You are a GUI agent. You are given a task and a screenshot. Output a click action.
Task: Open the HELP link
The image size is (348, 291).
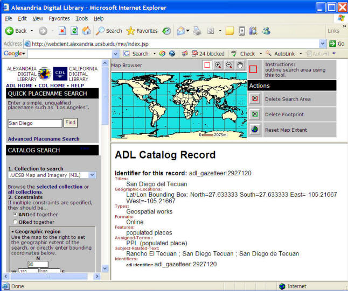point(77,86)
